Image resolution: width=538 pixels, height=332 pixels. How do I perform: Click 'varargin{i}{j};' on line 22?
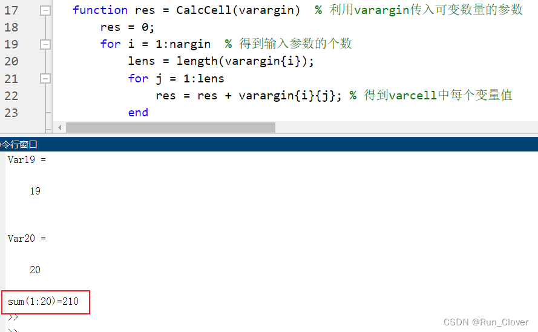click(290, 96)
